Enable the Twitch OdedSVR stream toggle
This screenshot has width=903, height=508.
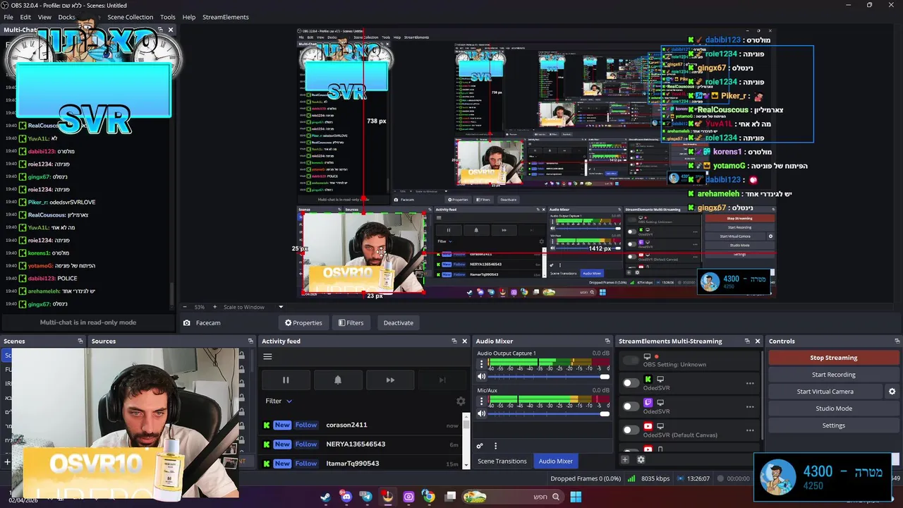click(631, 406)
